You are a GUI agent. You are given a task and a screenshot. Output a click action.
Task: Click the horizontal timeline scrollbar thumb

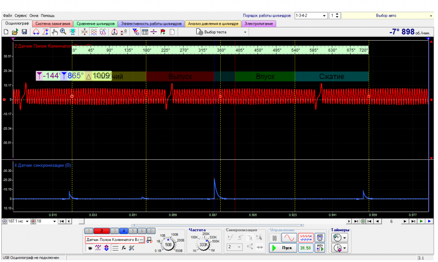coord(81,221)
